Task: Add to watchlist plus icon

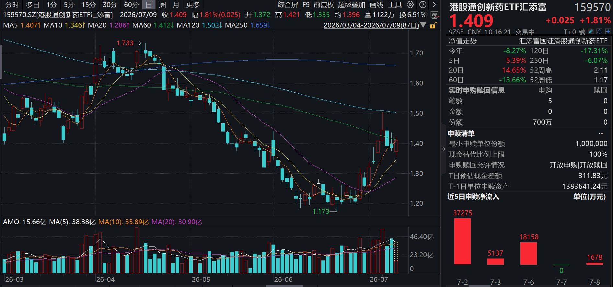Action: [608, 31]
